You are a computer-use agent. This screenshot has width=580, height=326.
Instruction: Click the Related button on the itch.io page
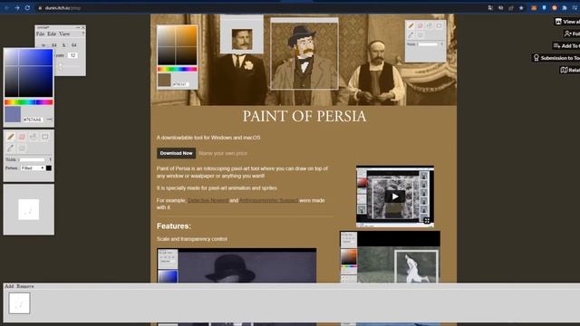[x=570, y=71]
